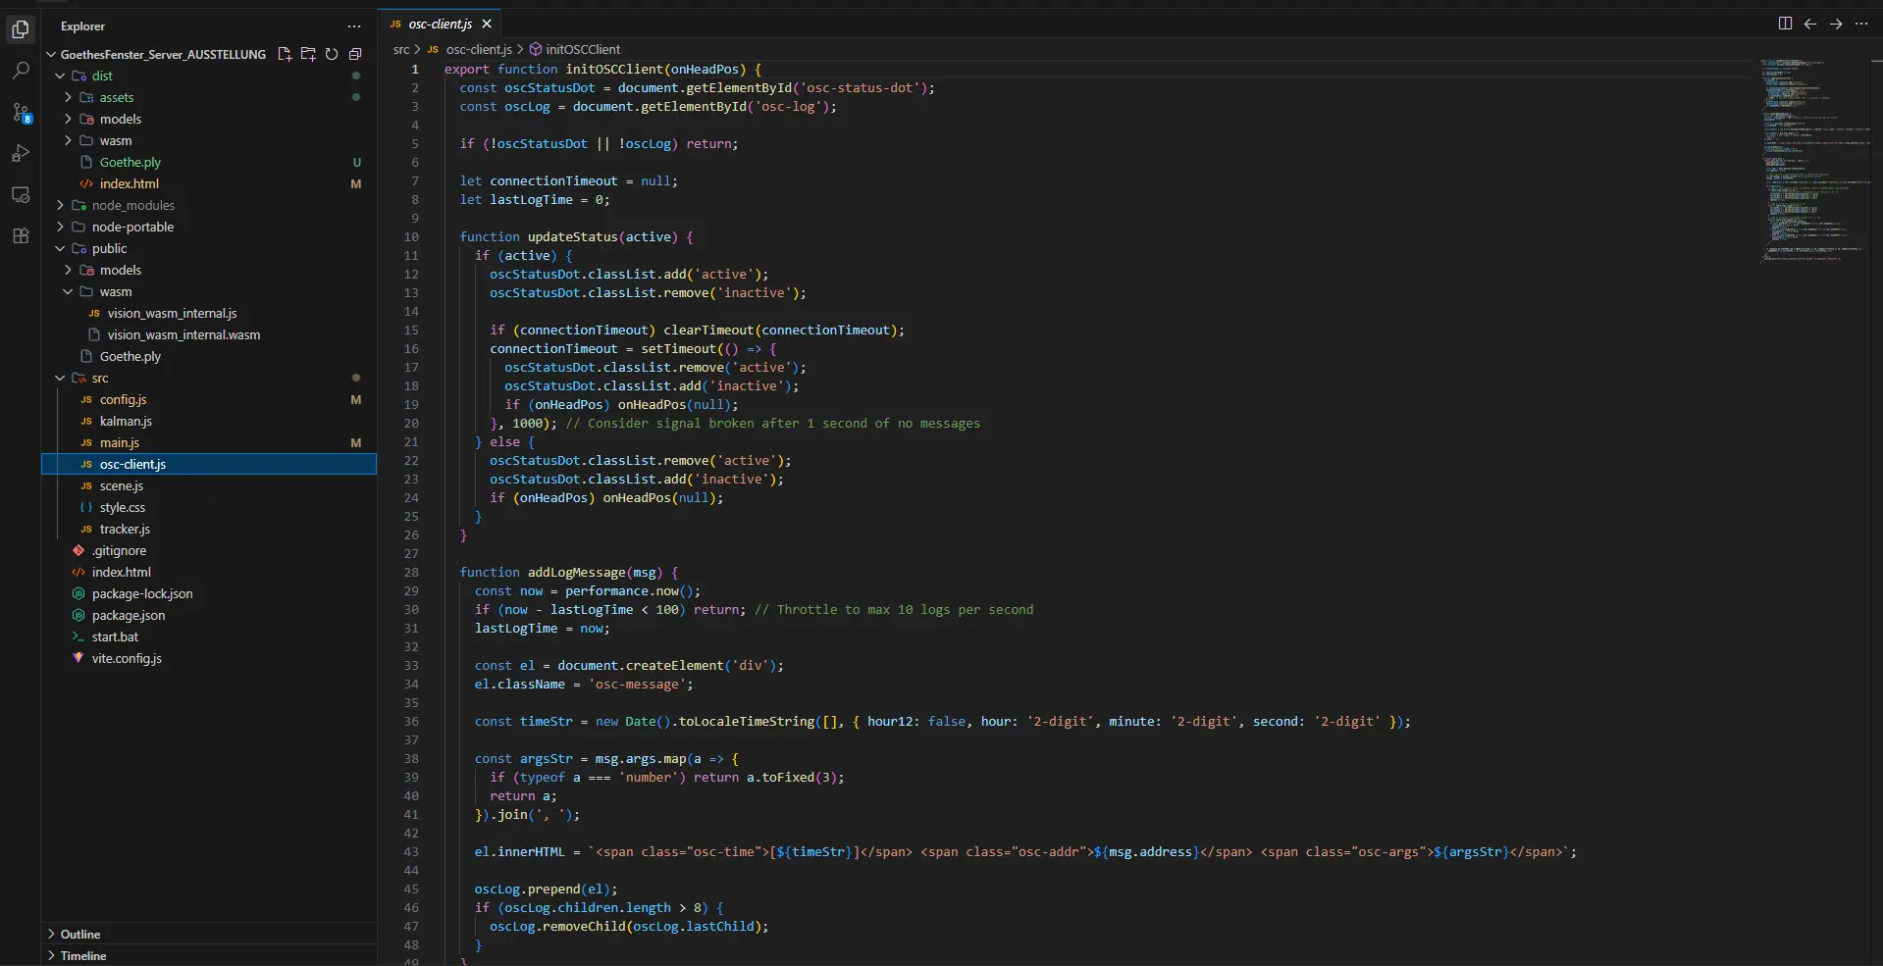
Task: Select the osc-client.js editor tab
Action: pos(441,24)
